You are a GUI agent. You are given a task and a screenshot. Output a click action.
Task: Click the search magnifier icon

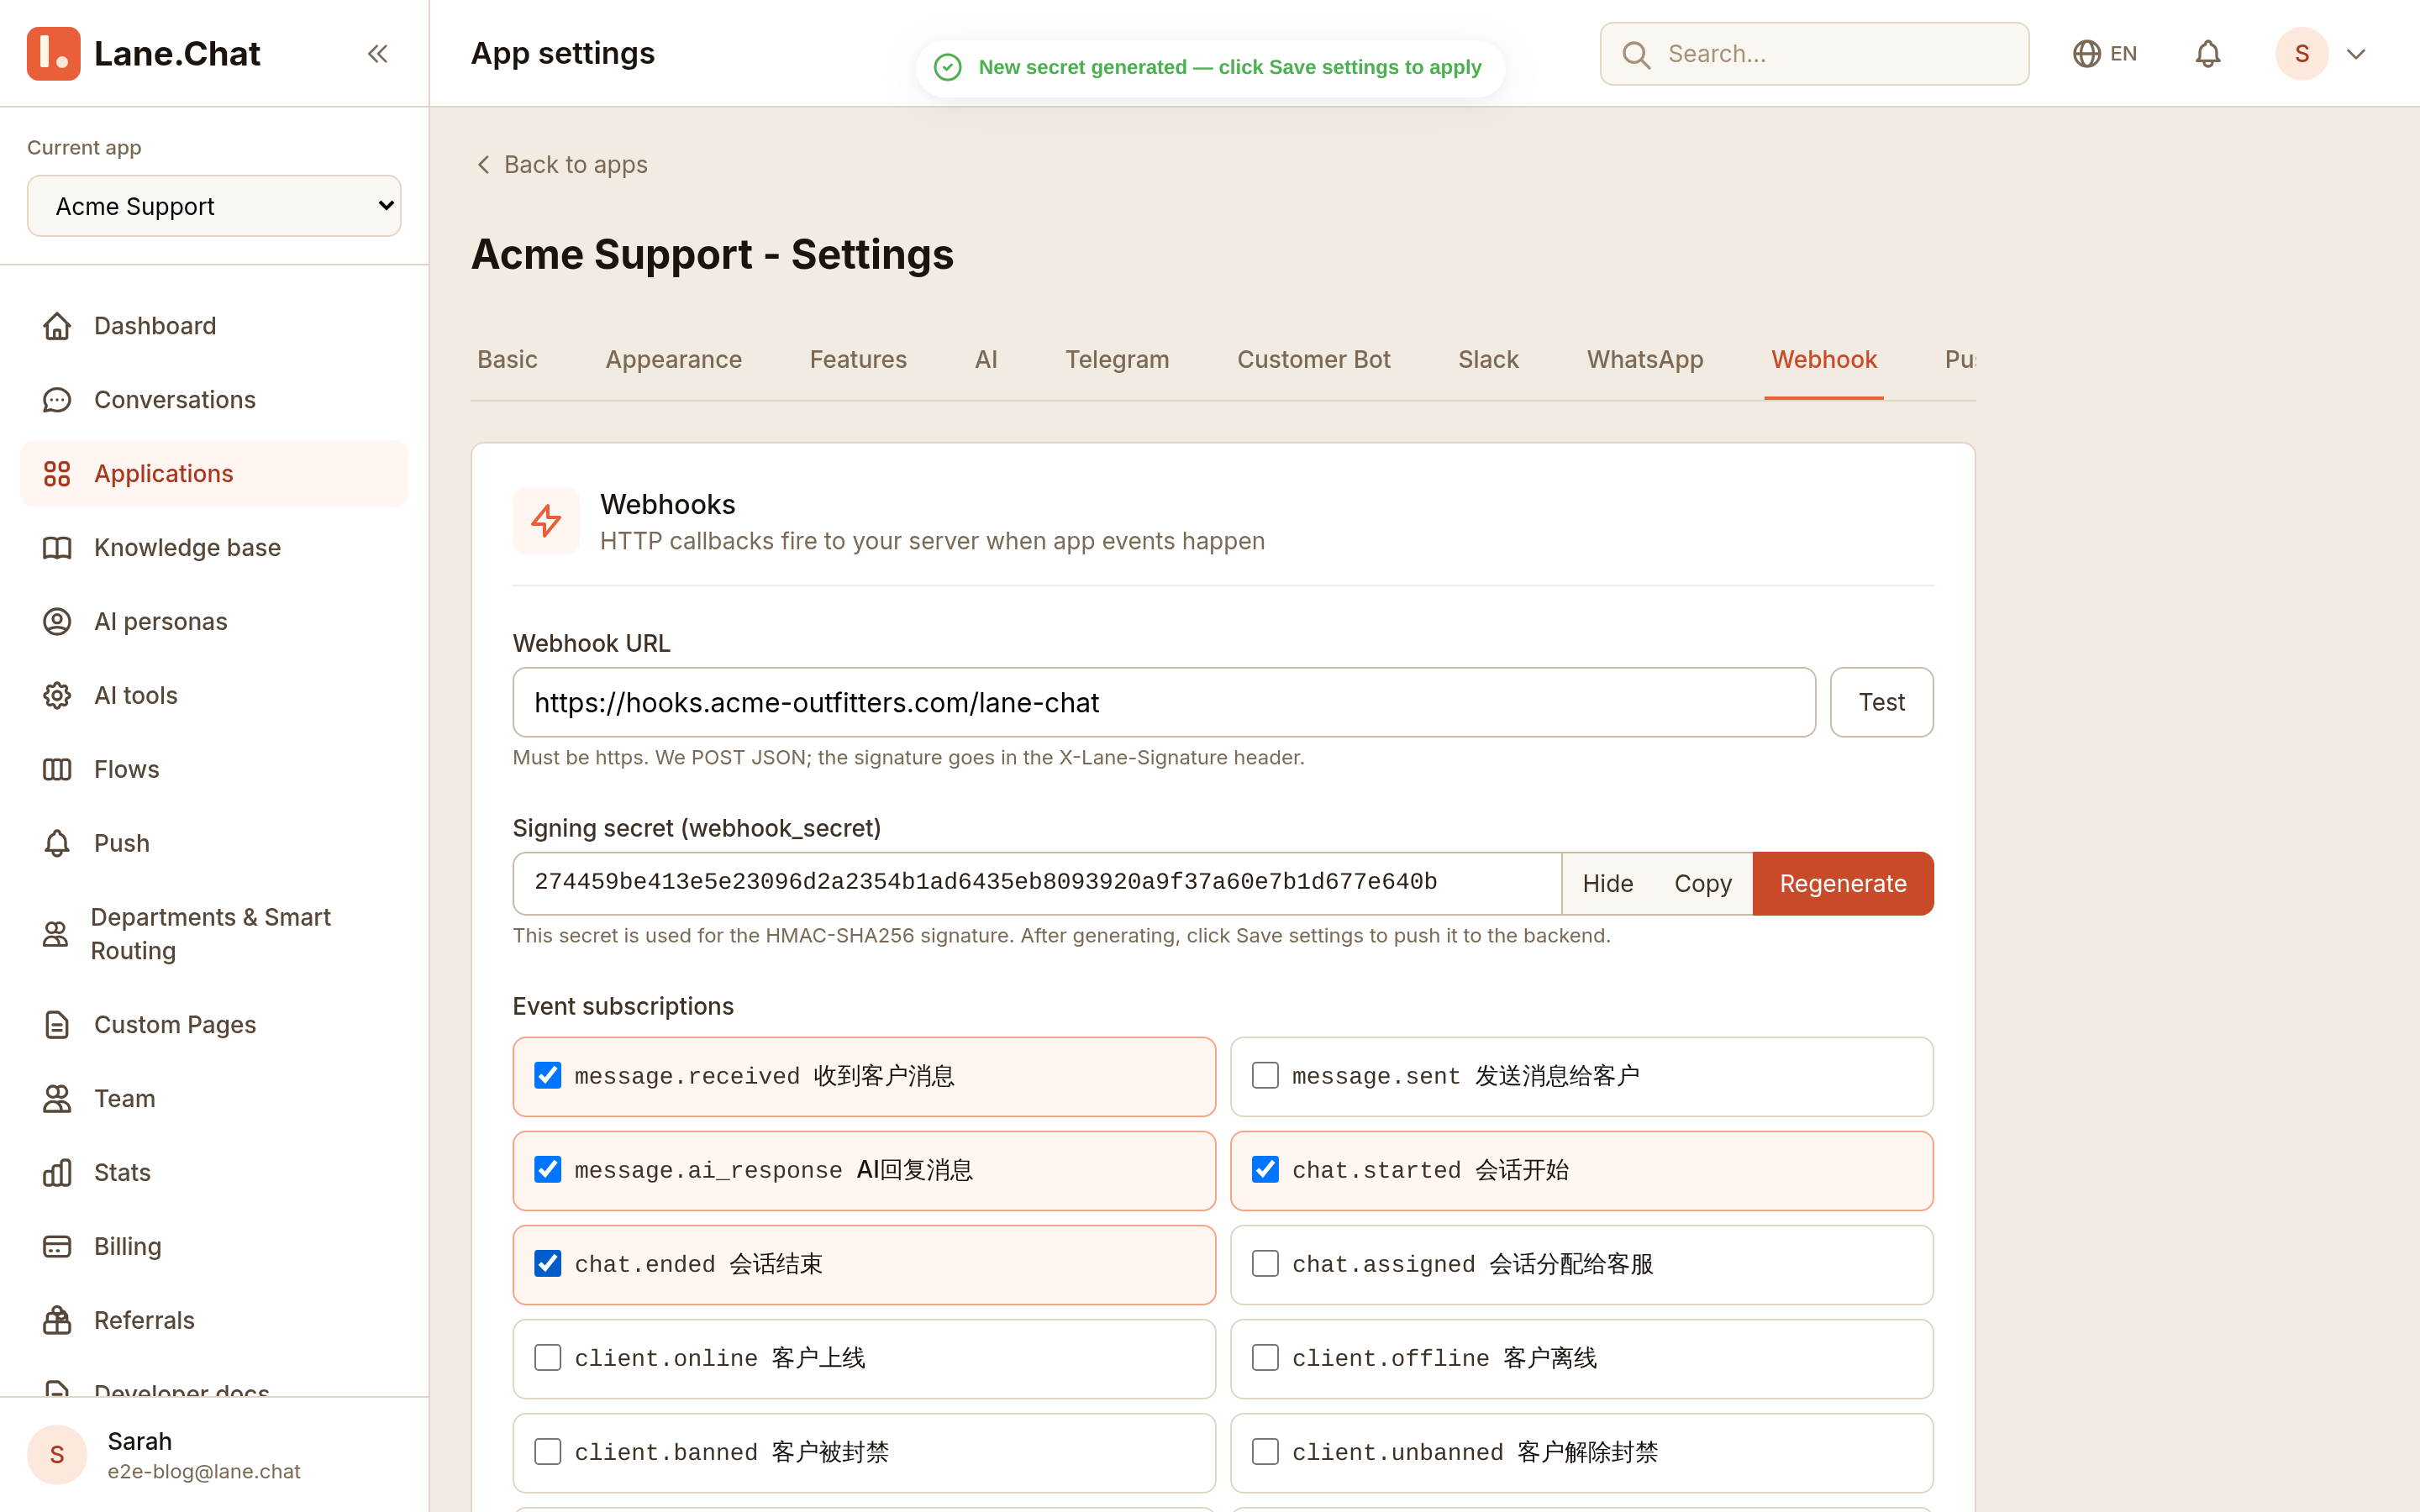1636,54
